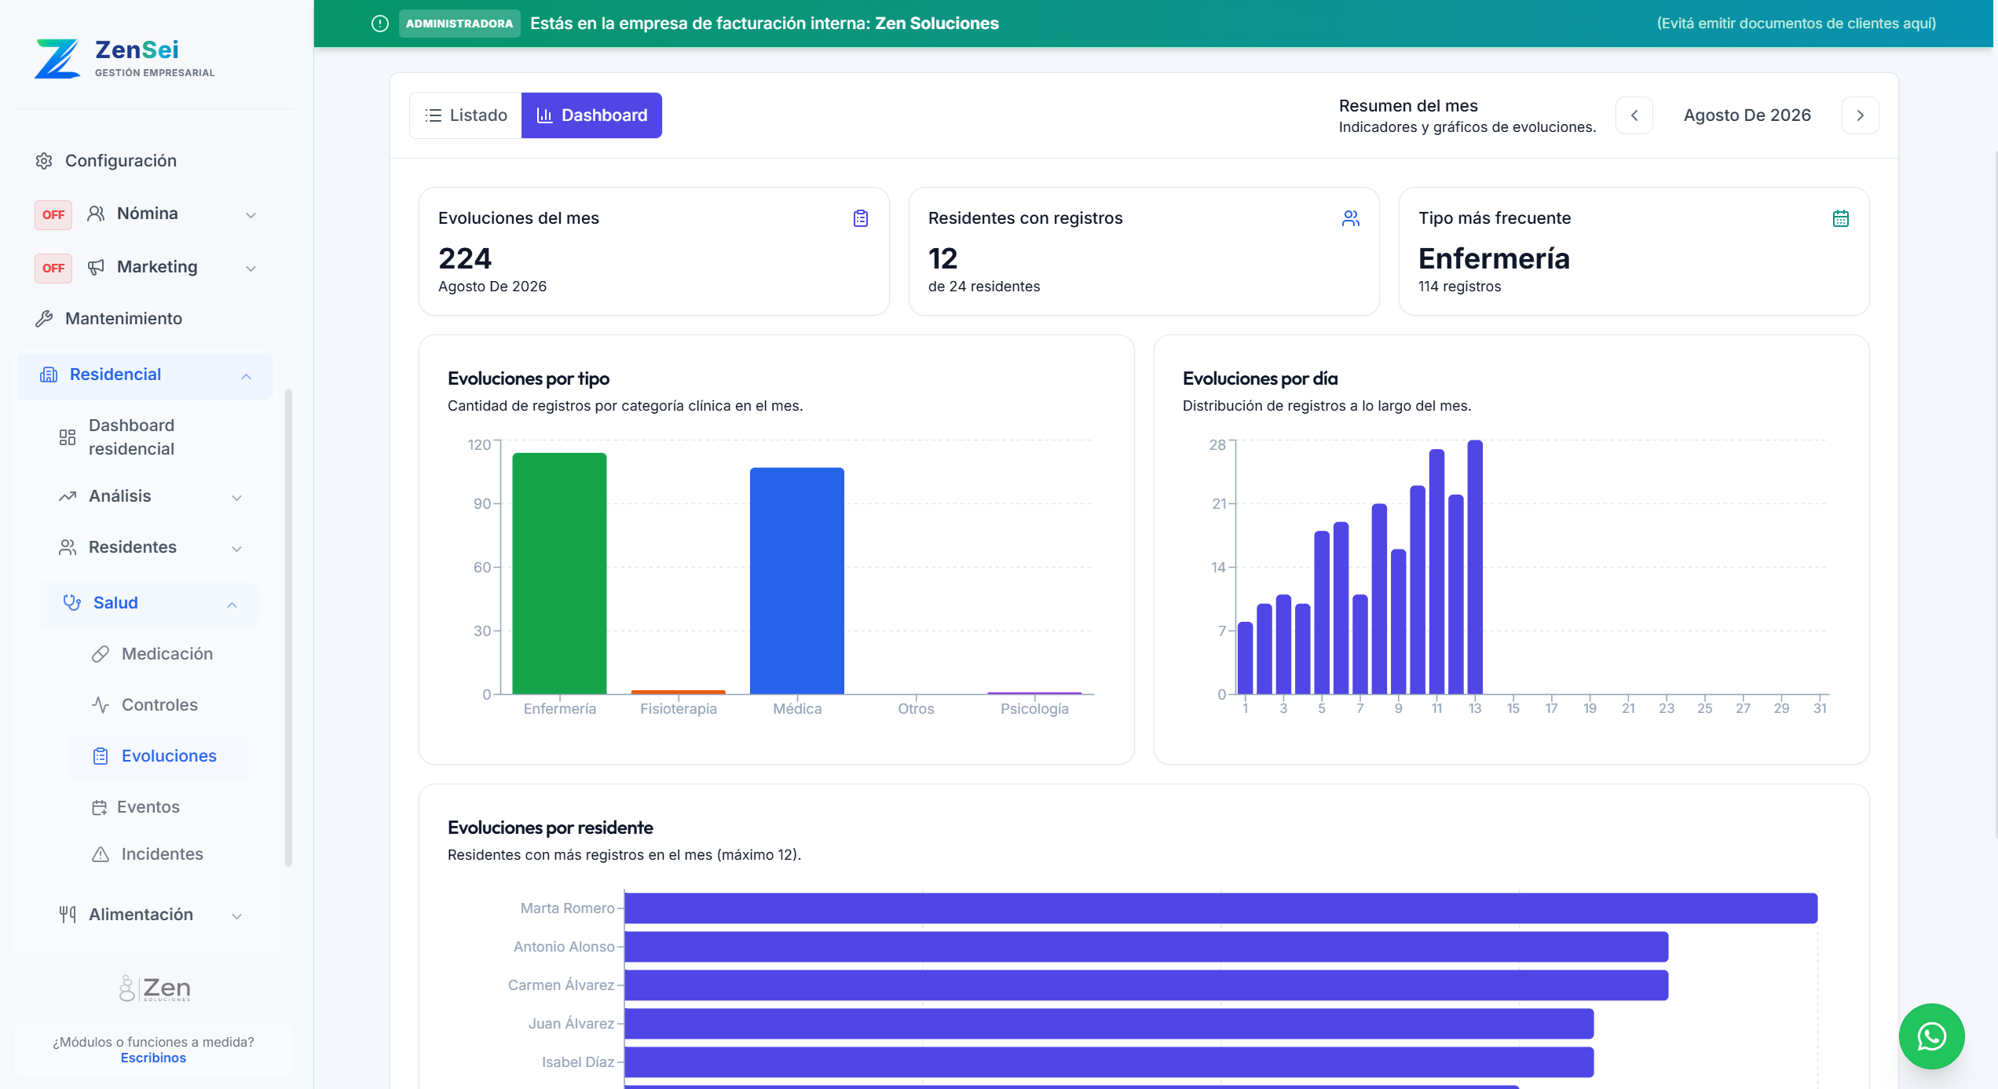Expand the Alimentación submenu chevron
The width and height of the screenshot is (1998, 1089).
(x=237, y=915)
